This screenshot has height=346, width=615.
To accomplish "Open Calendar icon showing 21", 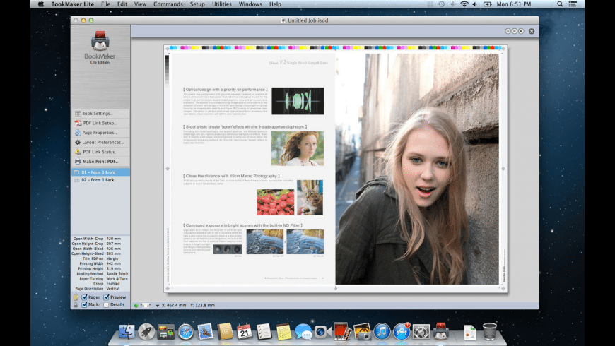I will 245,332.
